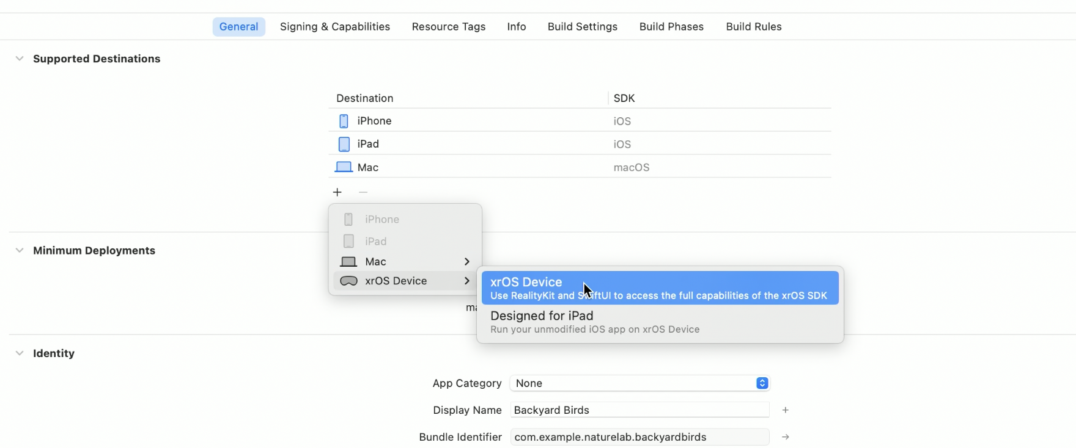
Task: Click the xrOS headset icon in the popup menu
Action: 348,281
